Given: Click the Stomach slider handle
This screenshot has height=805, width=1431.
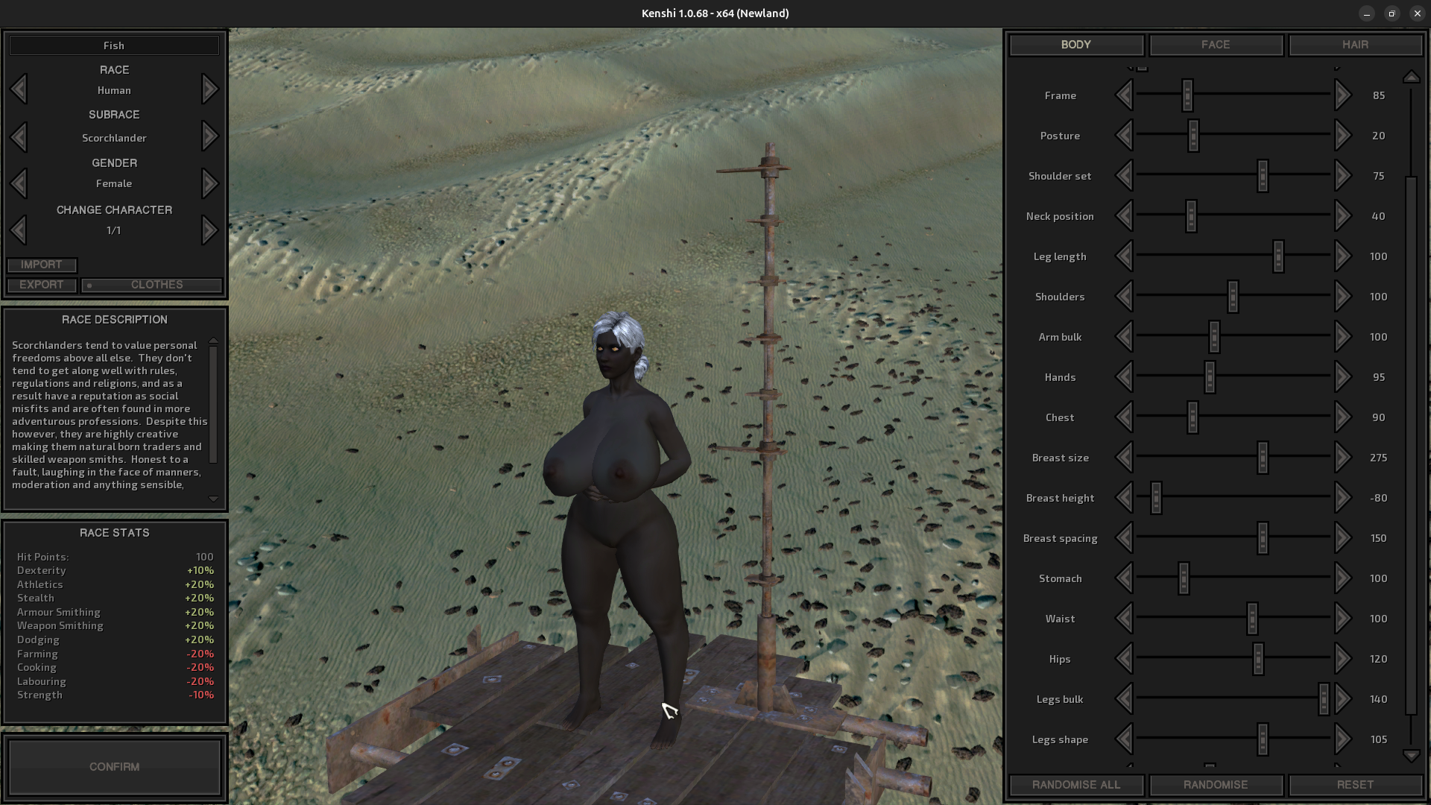Looking at the screenshot, I should [x=1184, y=578].
